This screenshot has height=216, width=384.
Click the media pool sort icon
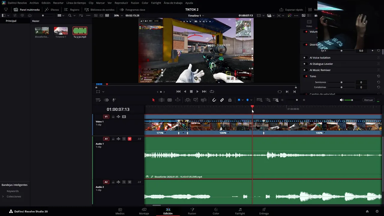click(81, 15)
